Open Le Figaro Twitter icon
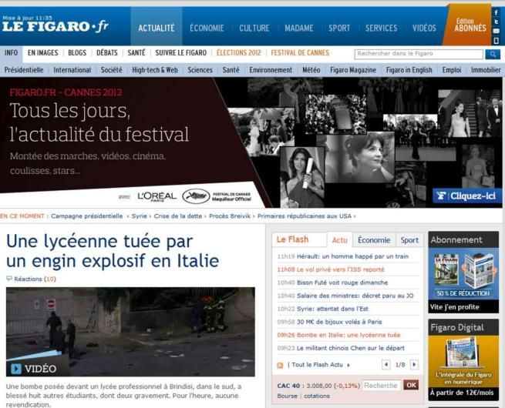Viewport: 505px width, 408px height. (x=496, y=22)
